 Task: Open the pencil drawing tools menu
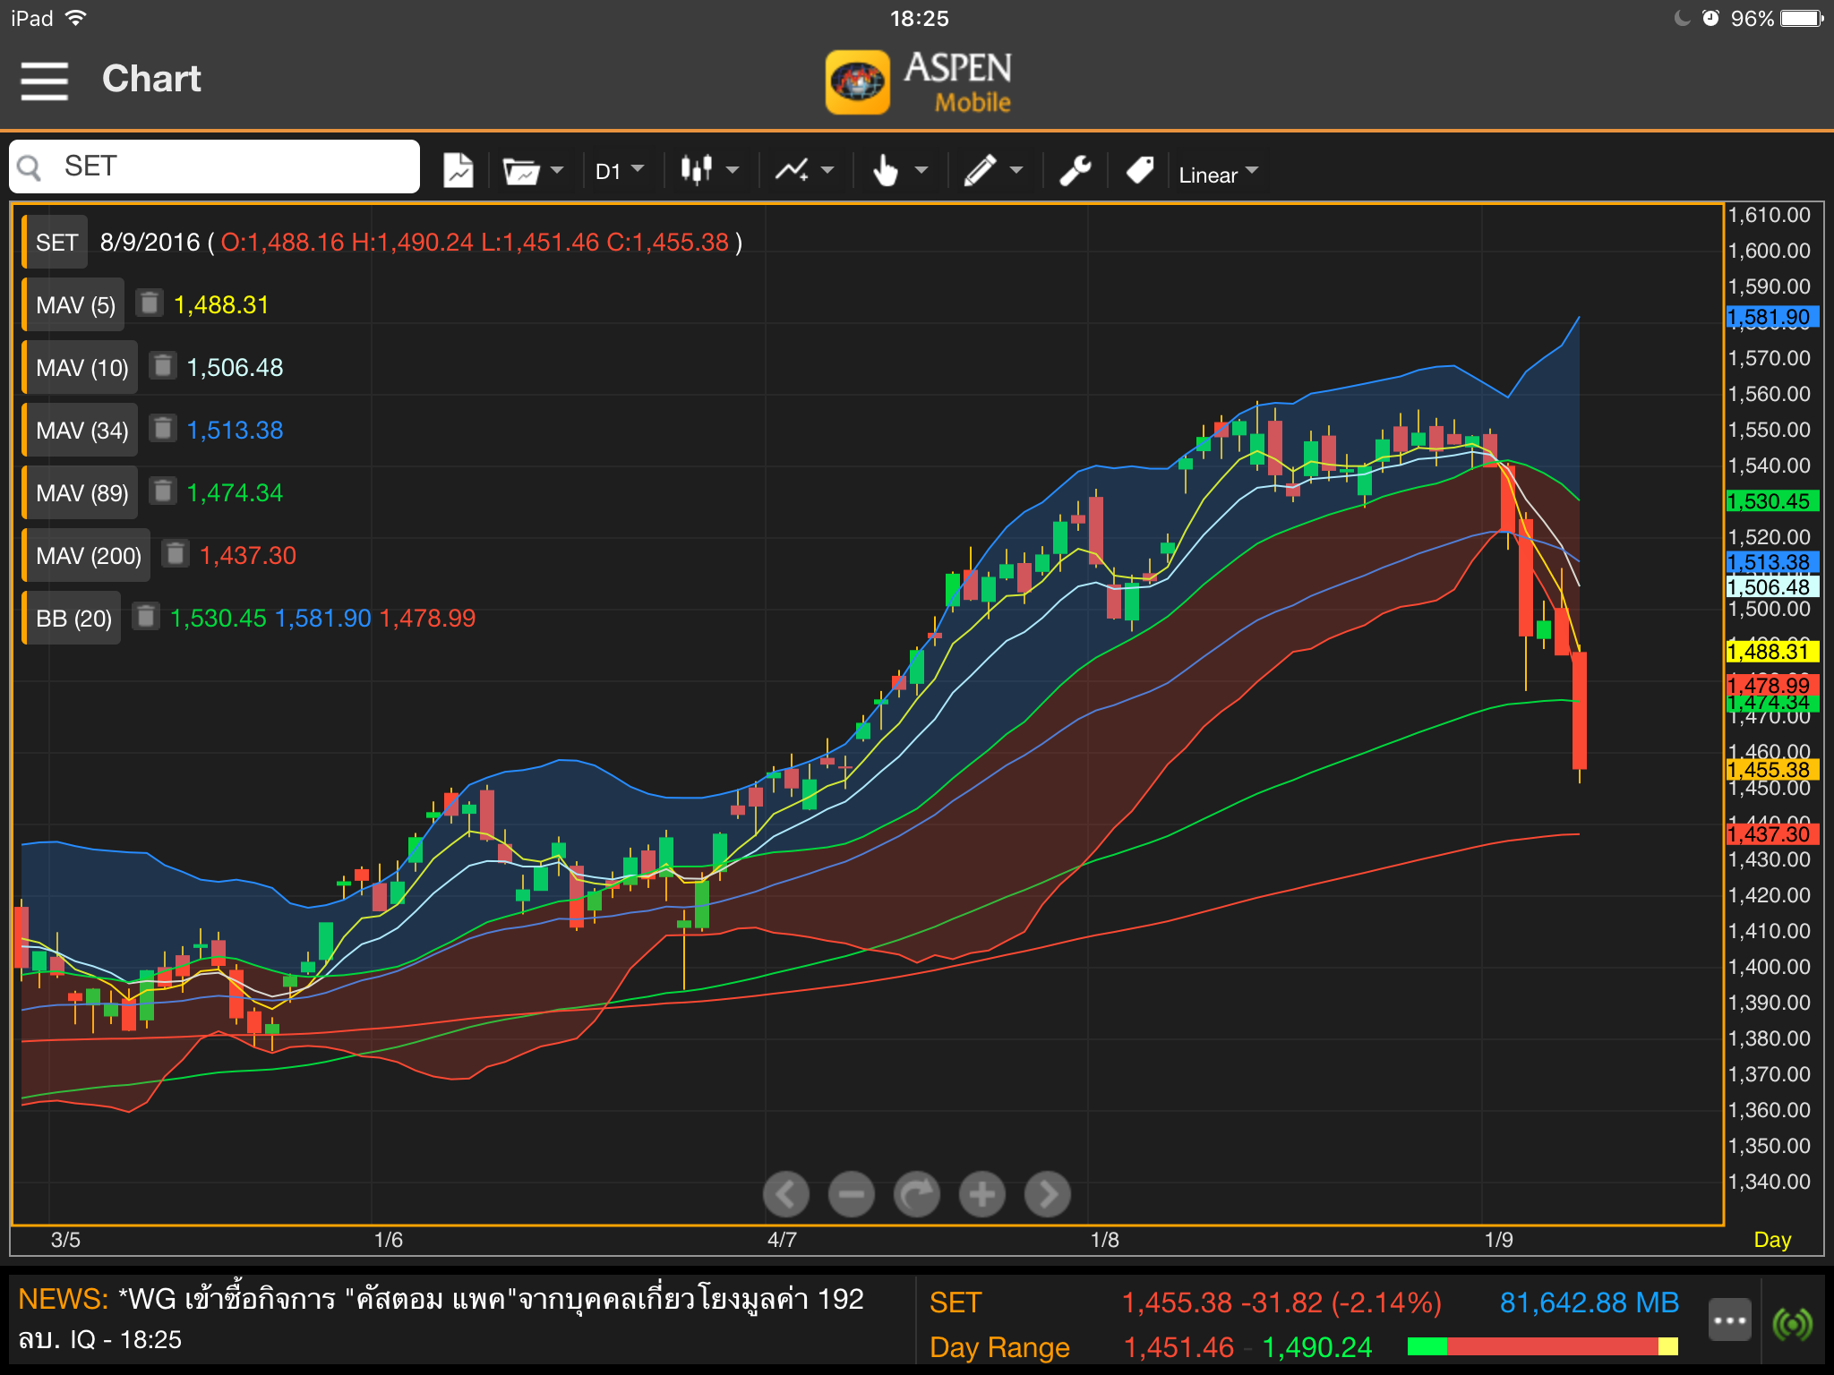[992, 170]
